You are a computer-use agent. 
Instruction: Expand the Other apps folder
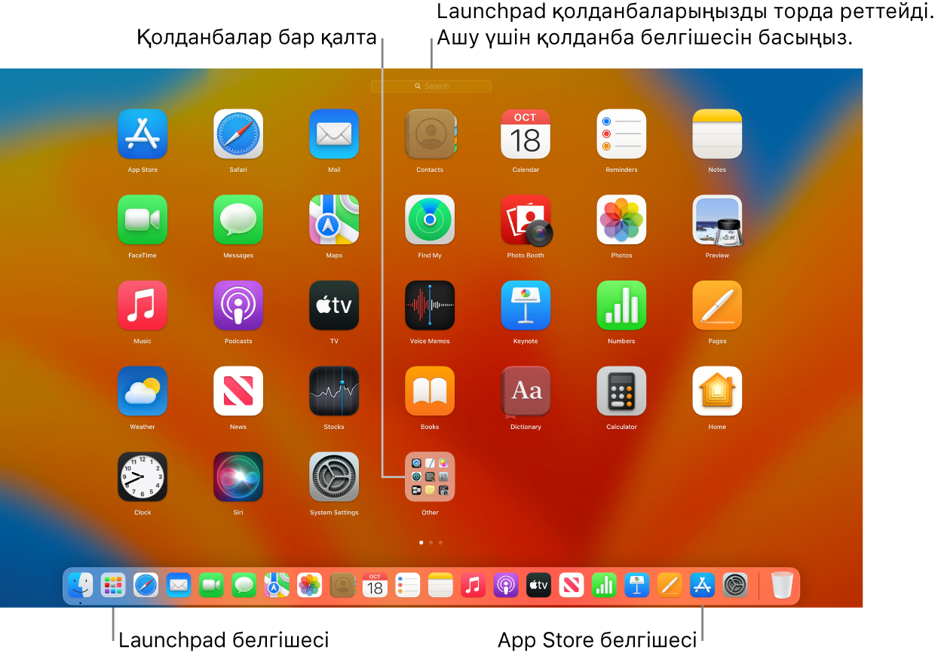[x=430, y=477]
